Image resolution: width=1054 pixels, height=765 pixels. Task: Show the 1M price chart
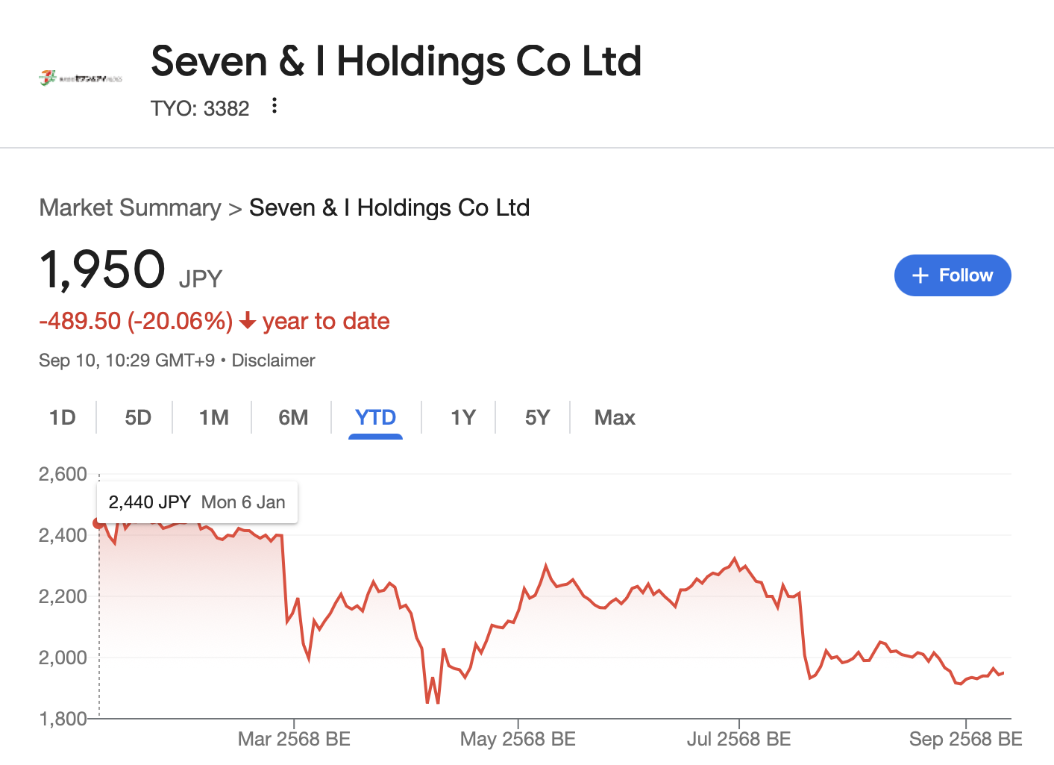214,417
